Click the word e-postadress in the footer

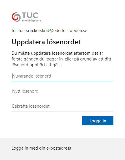(59, 148)
